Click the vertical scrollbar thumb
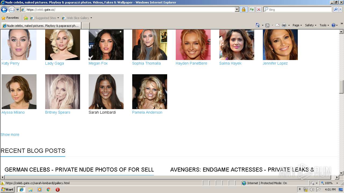The width and height of the screenshot is (344, 193). coord(341,87)
